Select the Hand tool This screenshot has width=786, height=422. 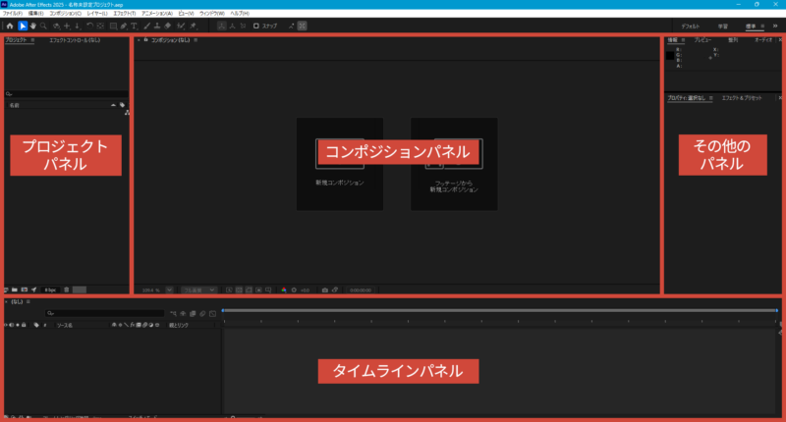(33, 26)
